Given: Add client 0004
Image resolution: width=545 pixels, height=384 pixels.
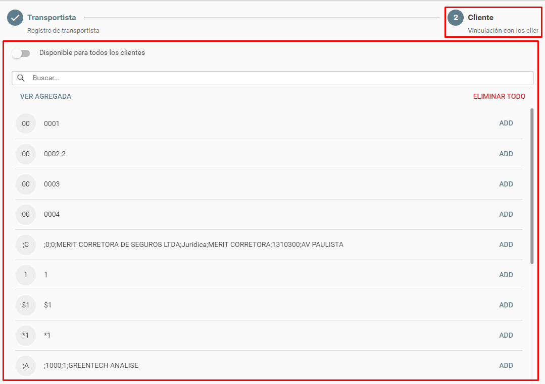Looking at the screenshot, I should point(506,214).
